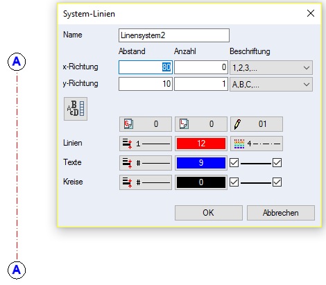
Task: Click the ABCD labeling options icon
Action: 76,109
